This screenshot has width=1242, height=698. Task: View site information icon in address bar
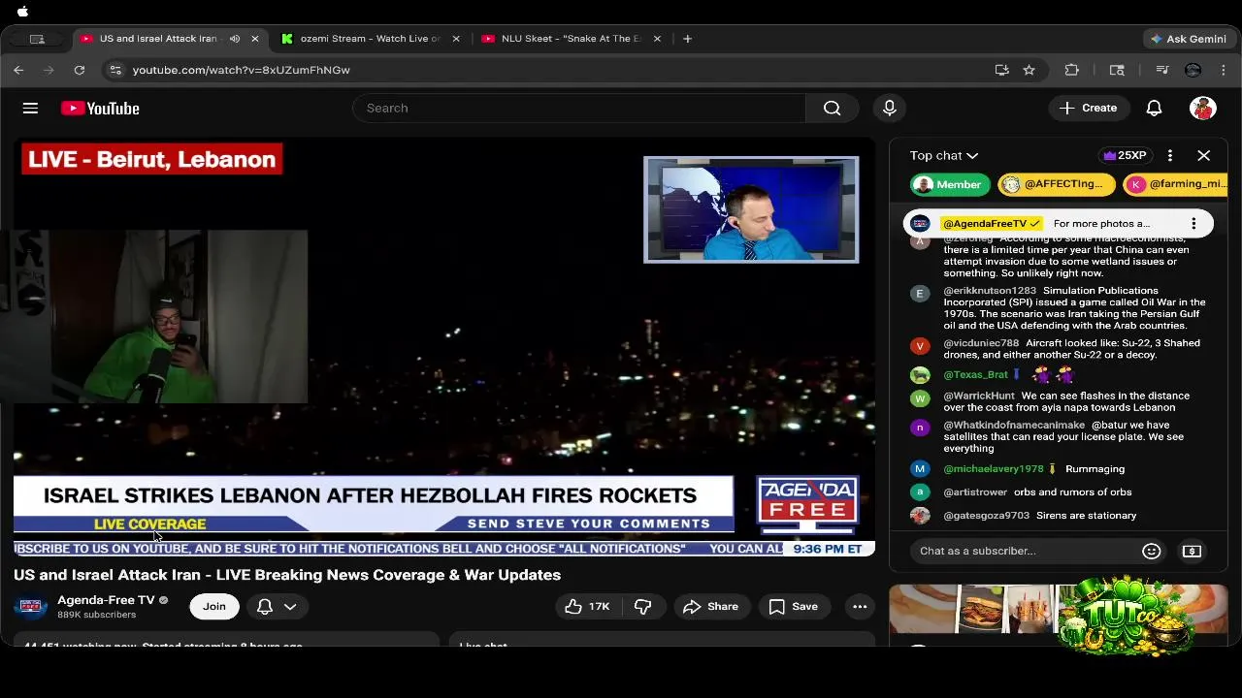click(x=115, y=70)
